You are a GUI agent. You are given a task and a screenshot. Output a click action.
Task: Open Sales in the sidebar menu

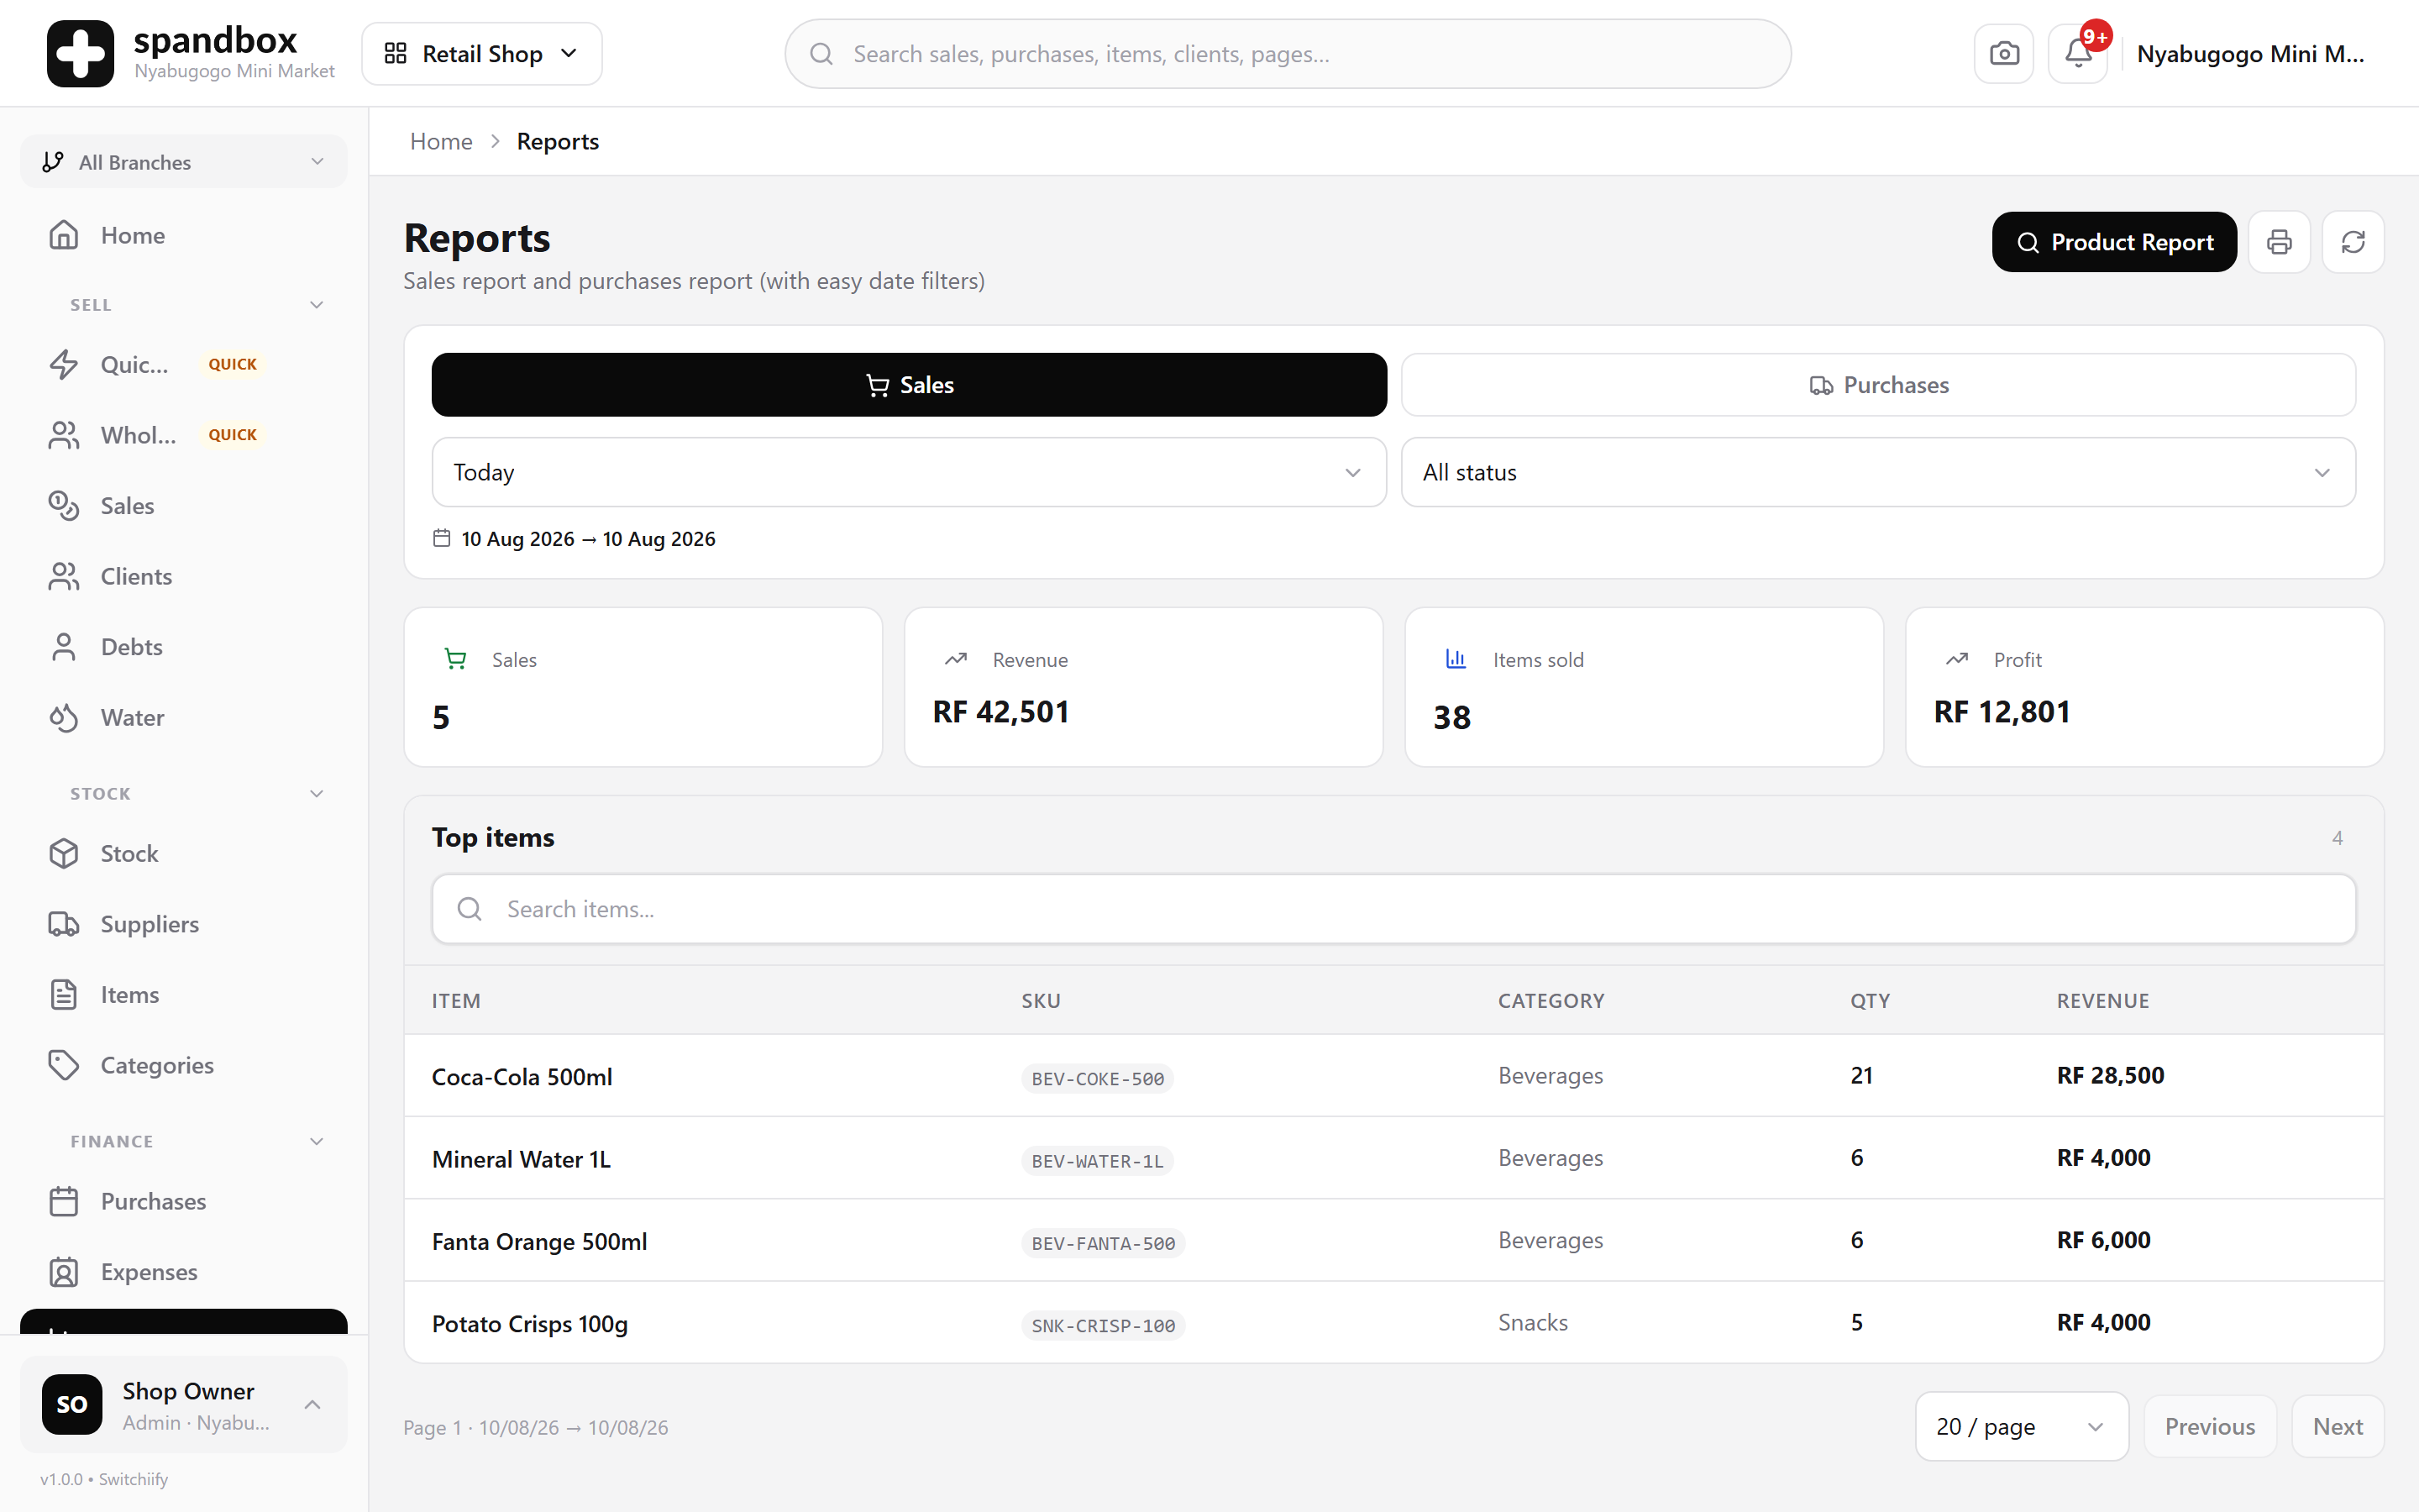(184, 506)
